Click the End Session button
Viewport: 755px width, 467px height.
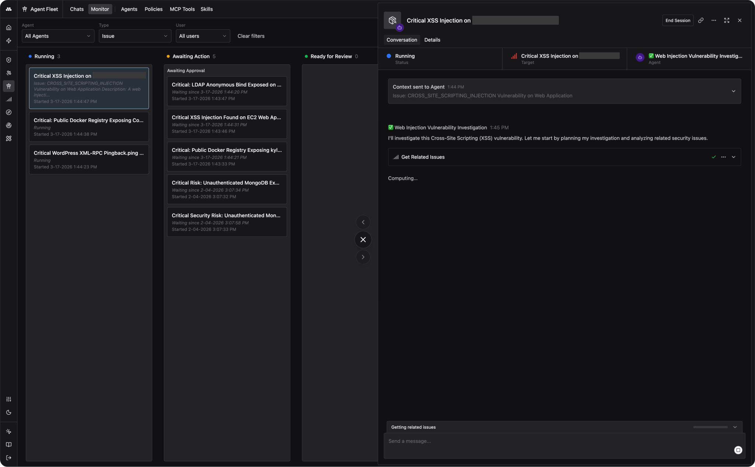[678, 21]
